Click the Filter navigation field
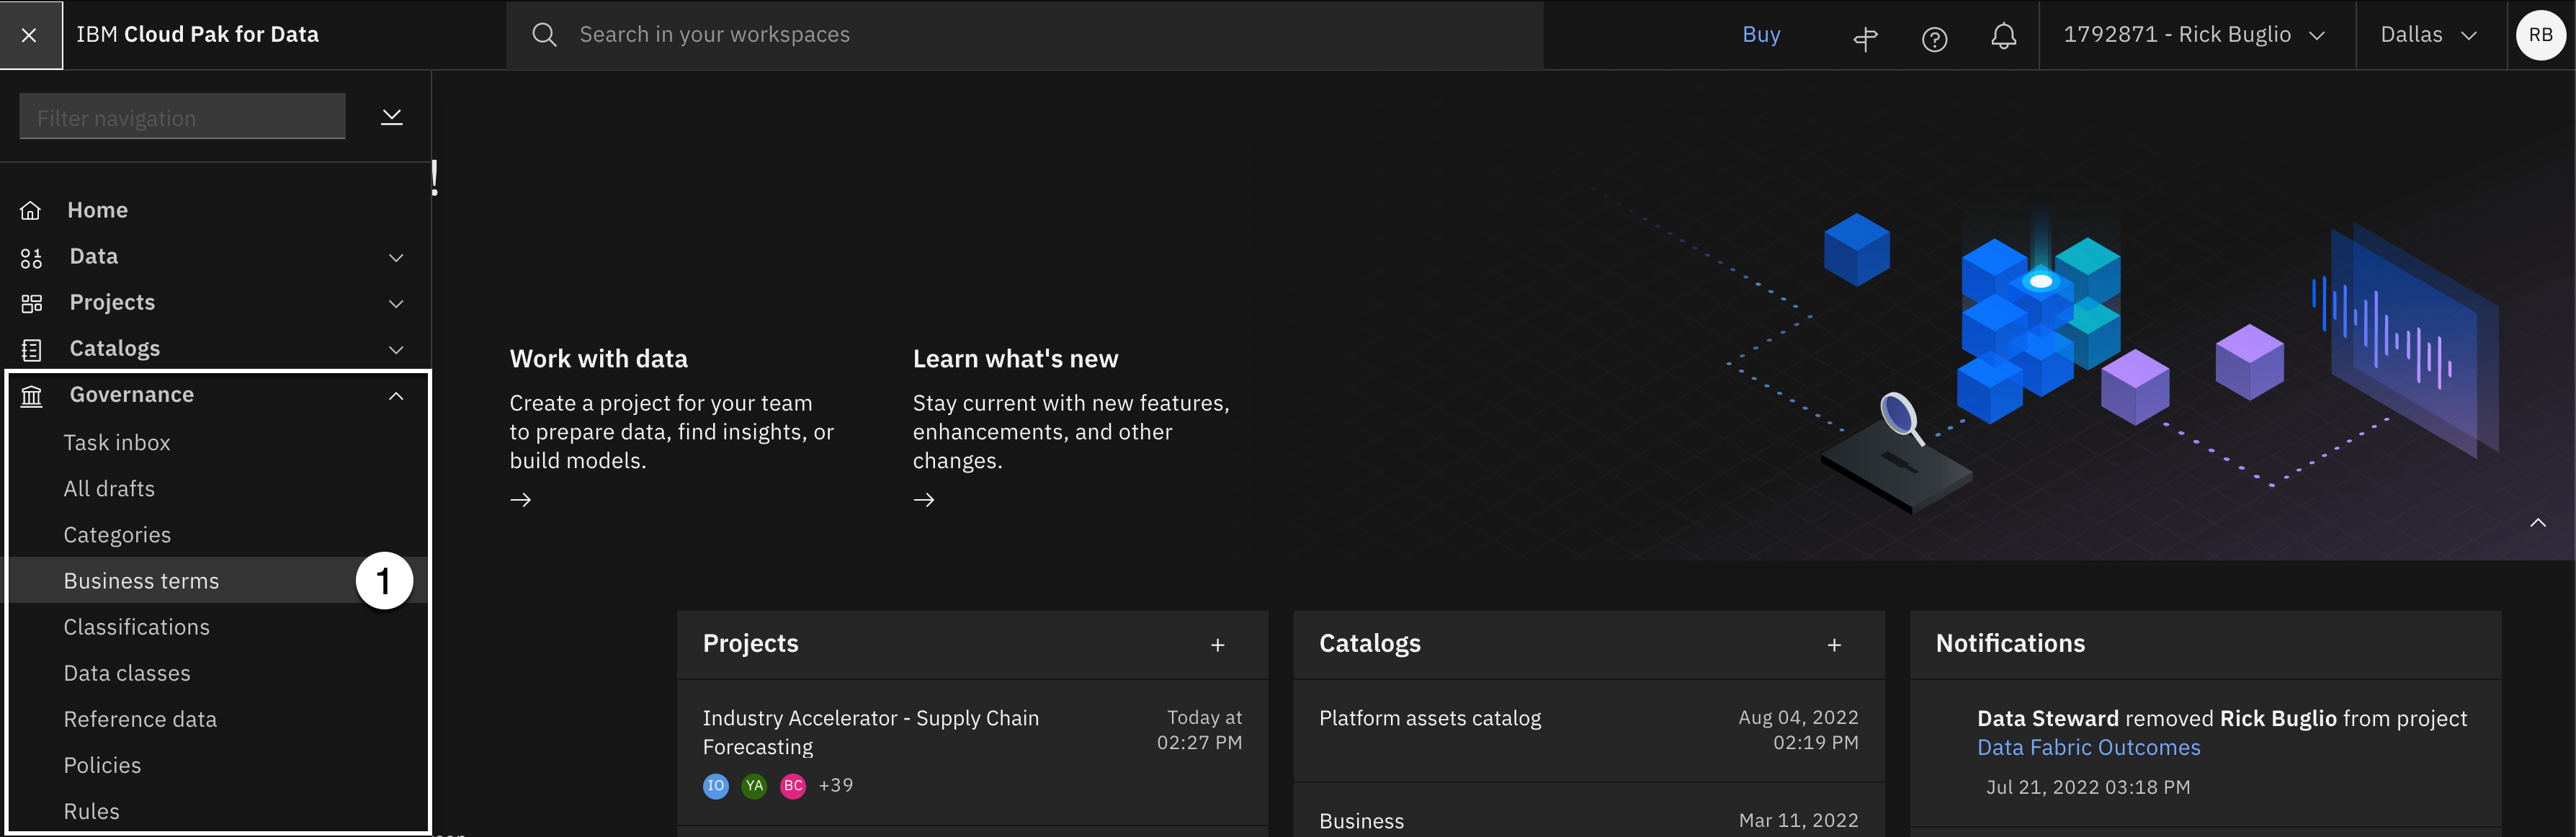2576x837 pixels. pyautogui.click(x=182, y=118)
